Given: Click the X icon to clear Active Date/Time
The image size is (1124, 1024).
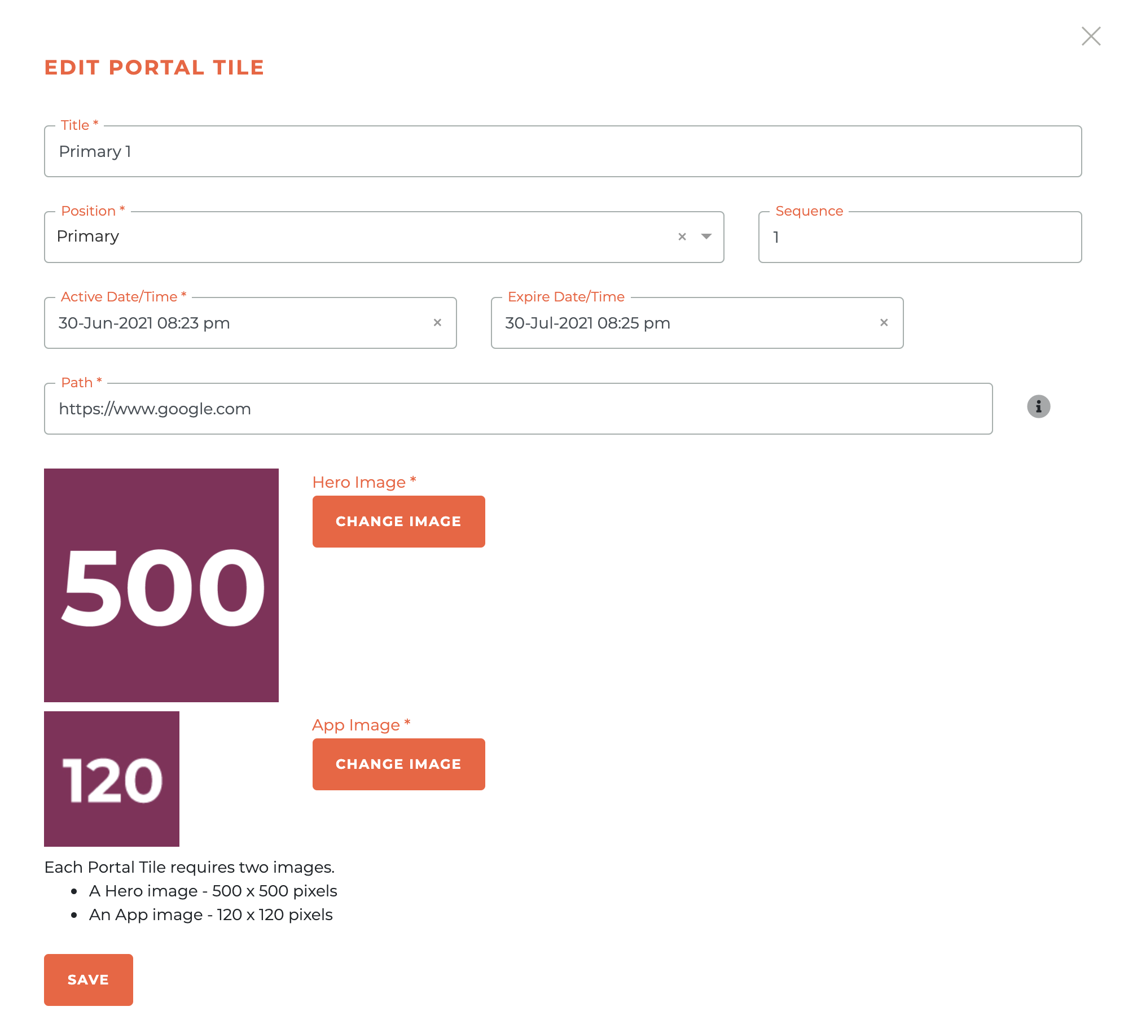Looking at the screenshot, I should pyautogui.click(x=438, y=322).
